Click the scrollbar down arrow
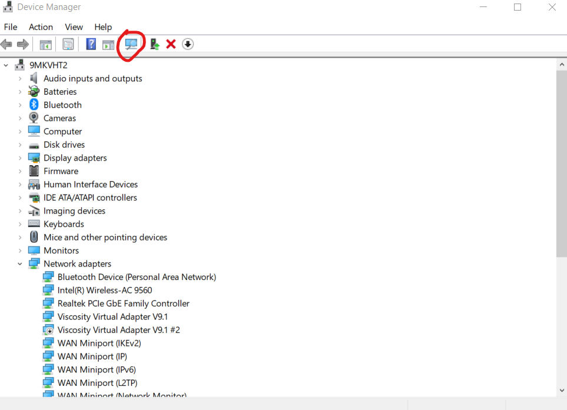 coord(562,390)
